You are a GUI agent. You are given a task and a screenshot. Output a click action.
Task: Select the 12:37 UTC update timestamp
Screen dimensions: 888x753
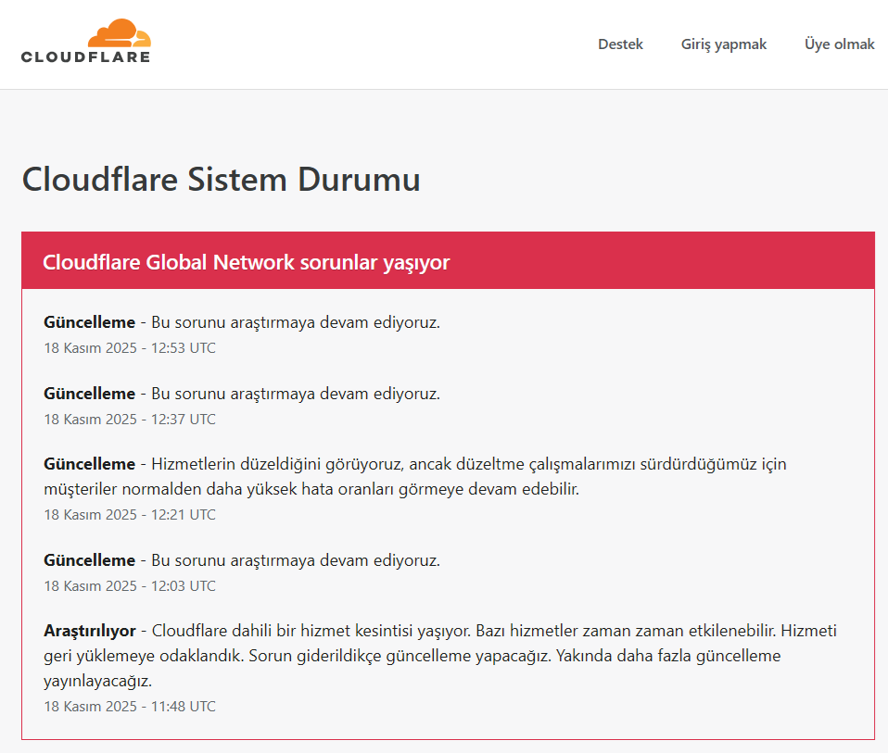click(129, 419)
